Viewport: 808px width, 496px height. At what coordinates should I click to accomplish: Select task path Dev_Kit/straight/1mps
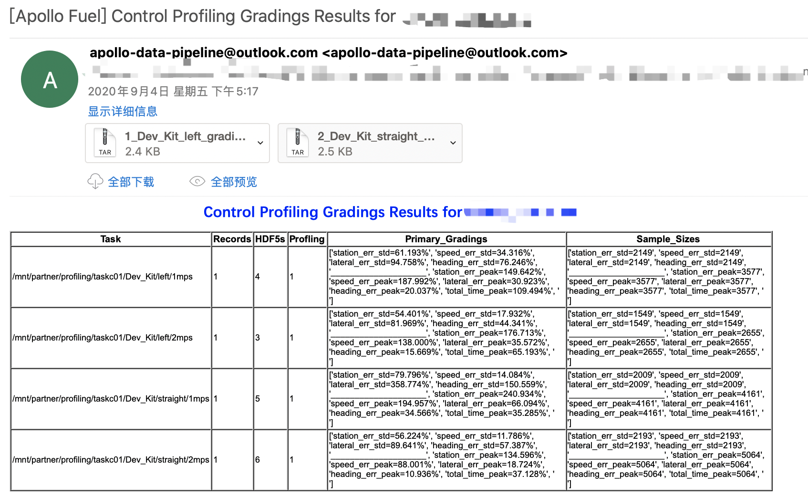(111, 399)
